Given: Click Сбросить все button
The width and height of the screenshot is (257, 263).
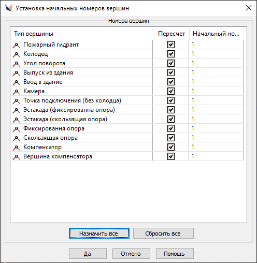Looking at the screenshot, I should coord(163,233).
